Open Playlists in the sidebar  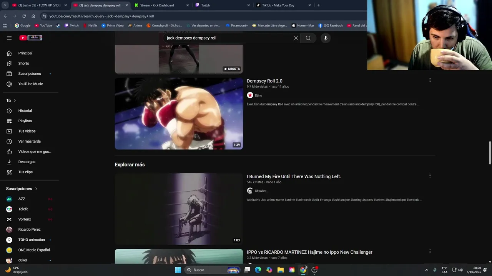point(30,121)
